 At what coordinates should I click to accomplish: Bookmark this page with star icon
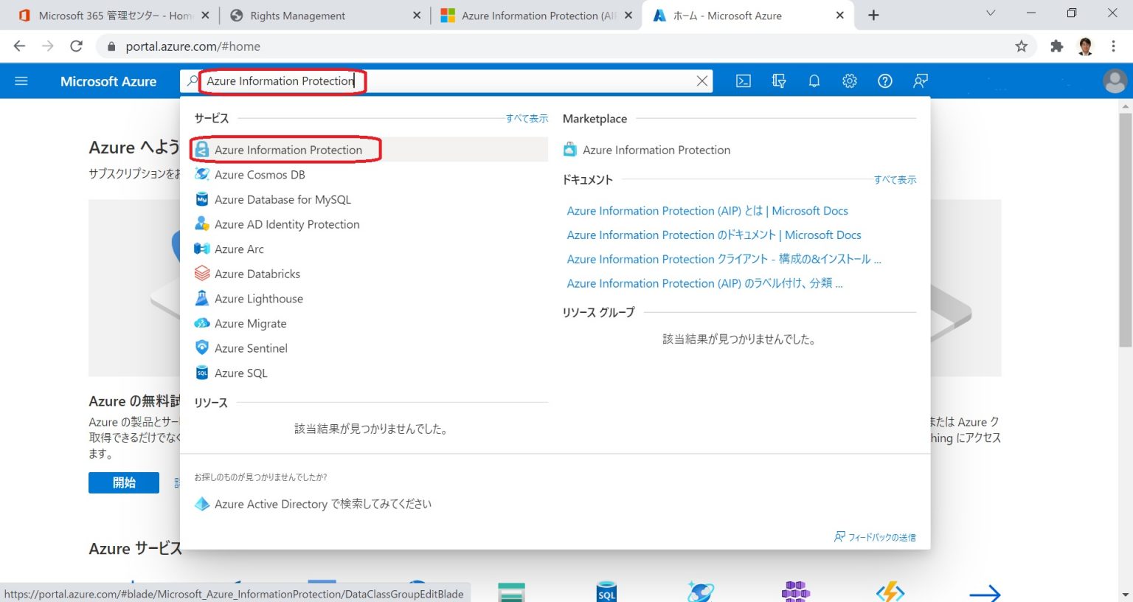[1021, 46]
